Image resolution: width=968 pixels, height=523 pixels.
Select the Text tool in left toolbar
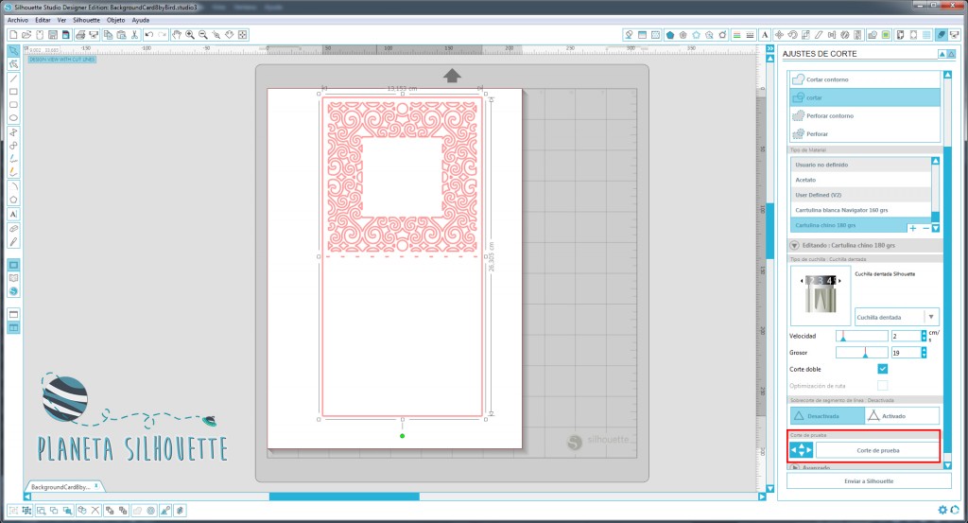pos(13,214)
